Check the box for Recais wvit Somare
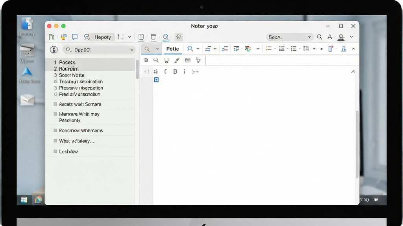This screenshot has width=403, height=226. [x=55, y=104]
